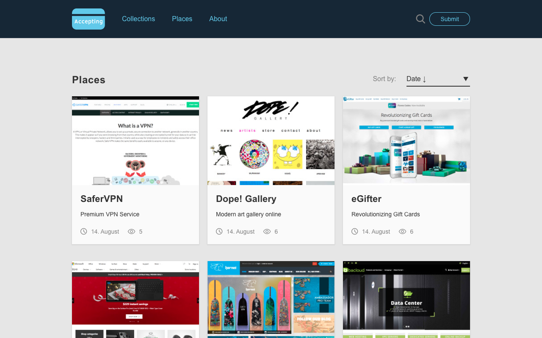The height and width of the screenshot is (338, 542).
Task: Click the 'Sort by:' label
Action: pyautogui.click(x=384, y=79)
